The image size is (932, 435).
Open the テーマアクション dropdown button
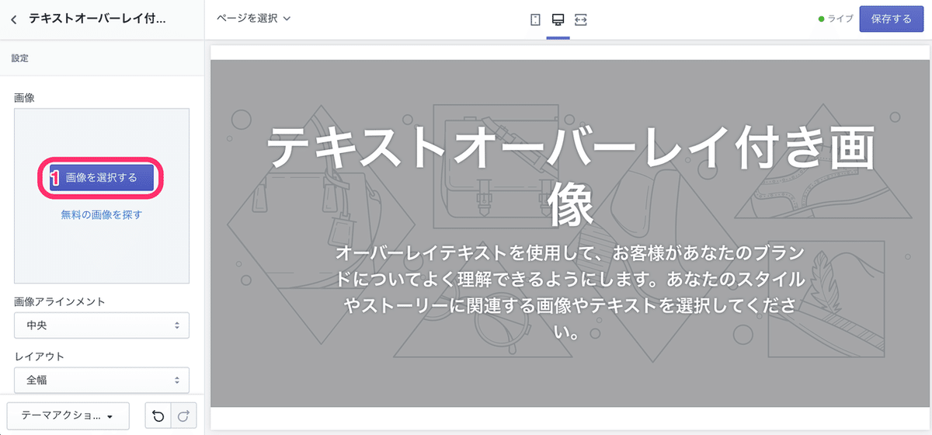point(68,416)
